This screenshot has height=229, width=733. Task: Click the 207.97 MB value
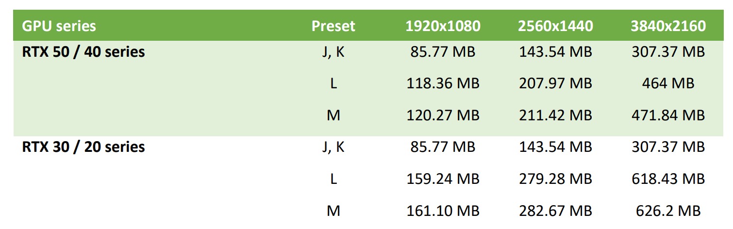(x=555, y=83)
